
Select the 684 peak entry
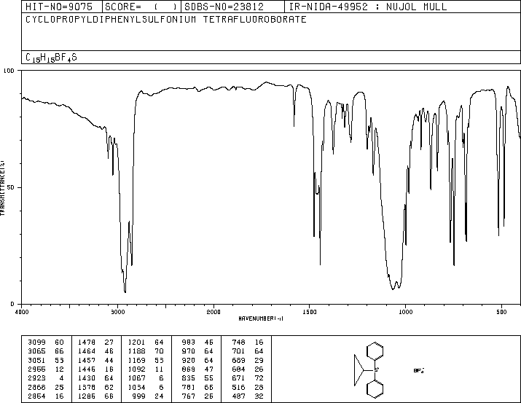(248, 369)
